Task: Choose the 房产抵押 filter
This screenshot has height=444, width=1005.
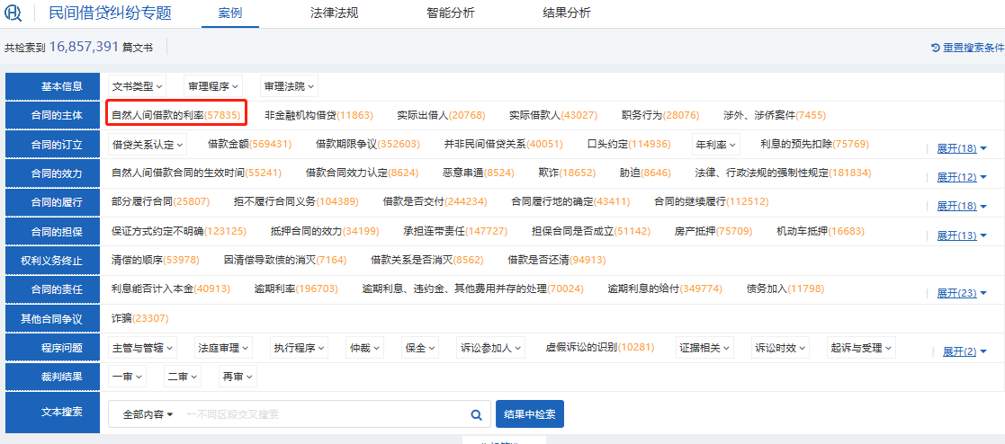Action: [713, 231]
